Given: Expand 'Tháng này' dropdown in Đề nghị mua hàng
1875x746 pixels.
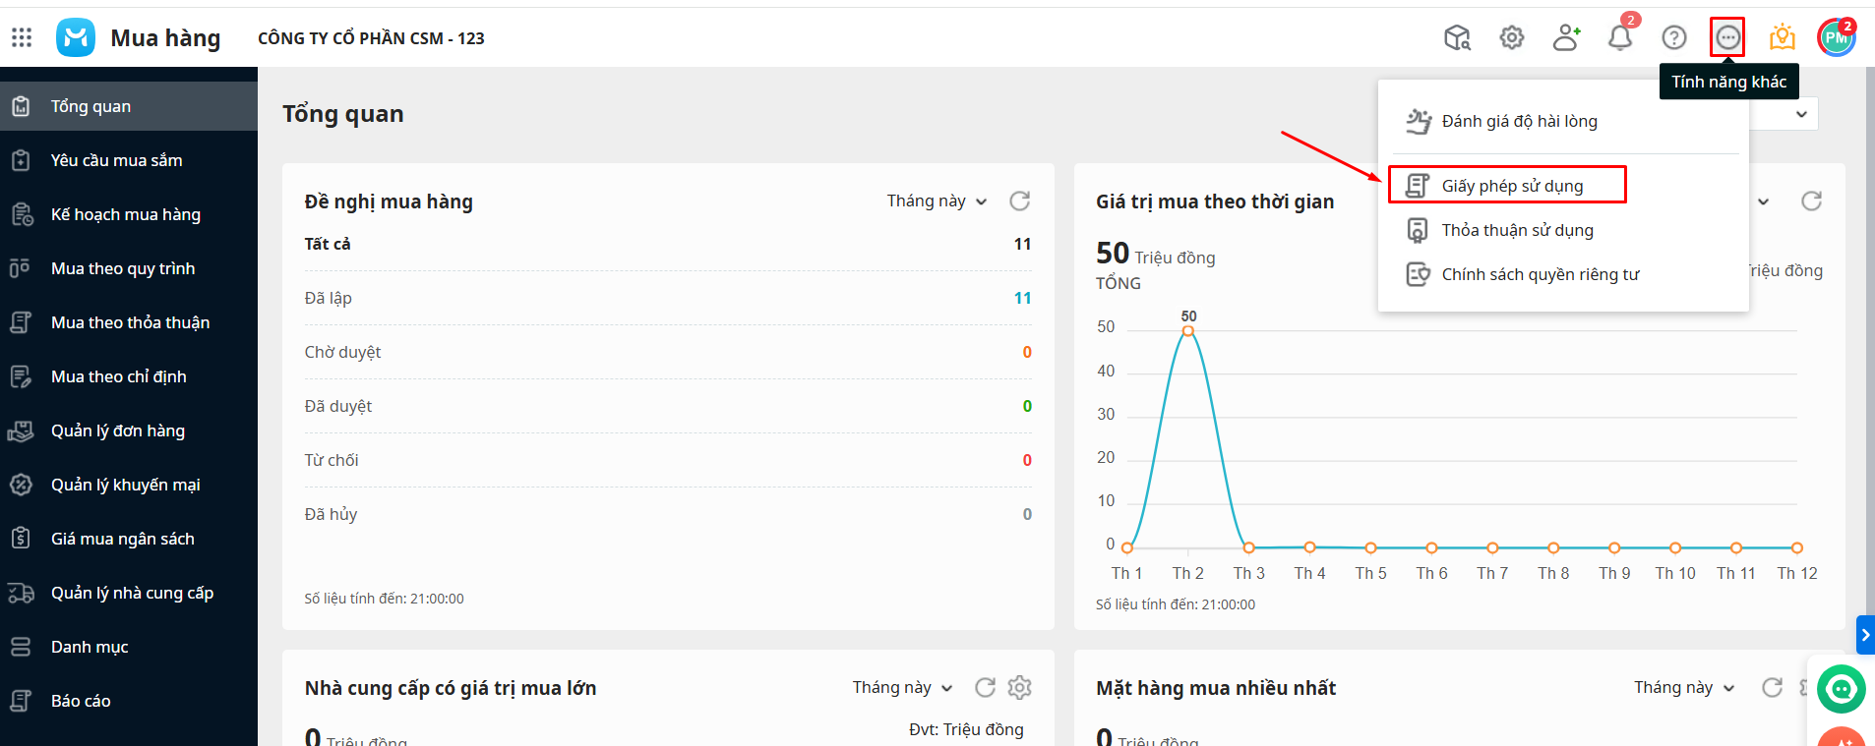Looking at the screenshot, I should pyautogui.click(x=937, y=201).
